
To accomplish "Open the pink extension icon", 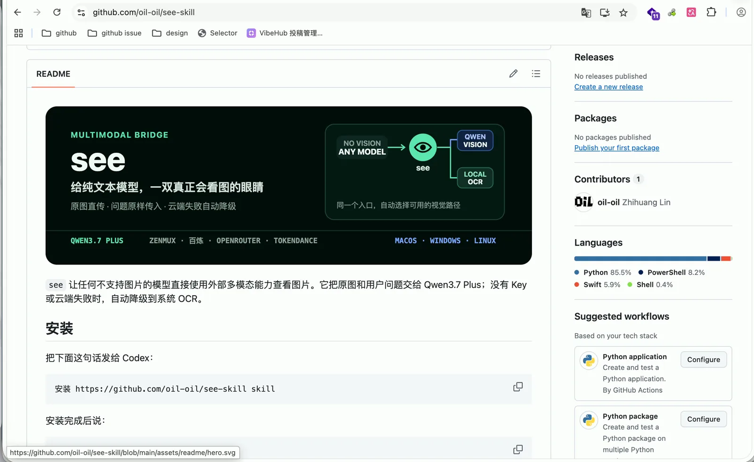I will pyautogui.click(x=691, y=13).
